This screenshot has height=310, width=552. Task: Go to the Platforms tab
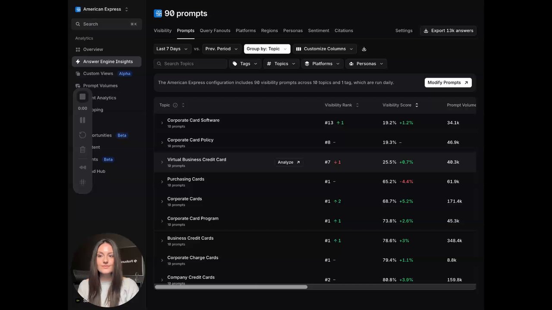click(246, 31)
